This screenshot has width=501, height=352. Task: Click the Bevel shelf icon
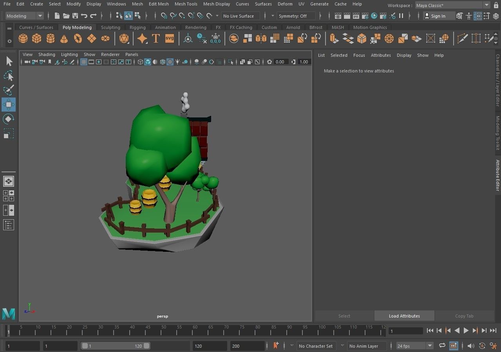(x=362, y=38)
